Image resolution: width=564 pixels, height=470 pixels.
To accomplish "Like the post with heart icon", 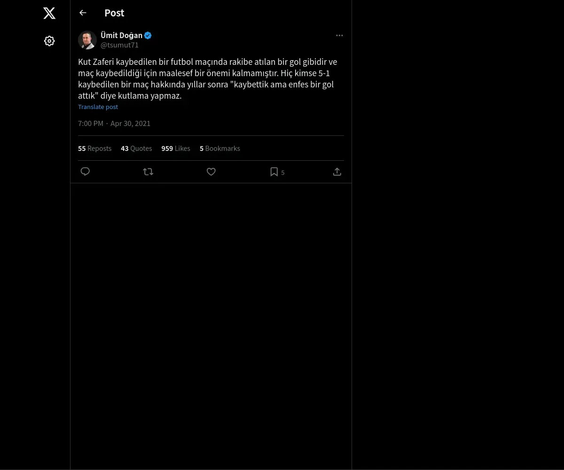I will tap(211, 172).
